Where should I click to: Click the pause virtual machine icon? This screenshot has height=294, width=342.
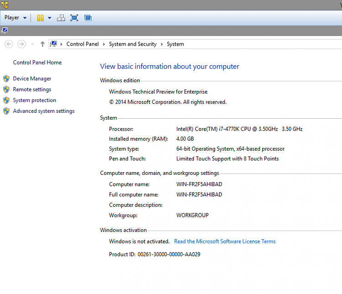[x=40, y=18]
